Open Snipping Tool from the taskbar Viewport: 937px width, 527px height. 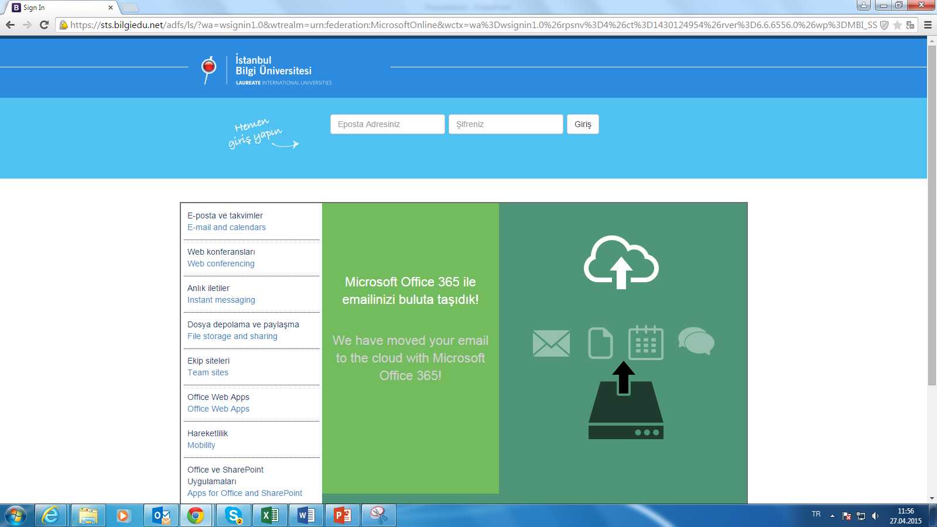click(x=378, y=516)
